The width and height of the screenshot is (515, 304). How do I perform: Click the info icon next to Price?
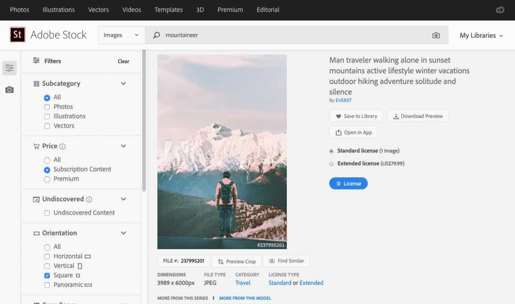[63, 146]
